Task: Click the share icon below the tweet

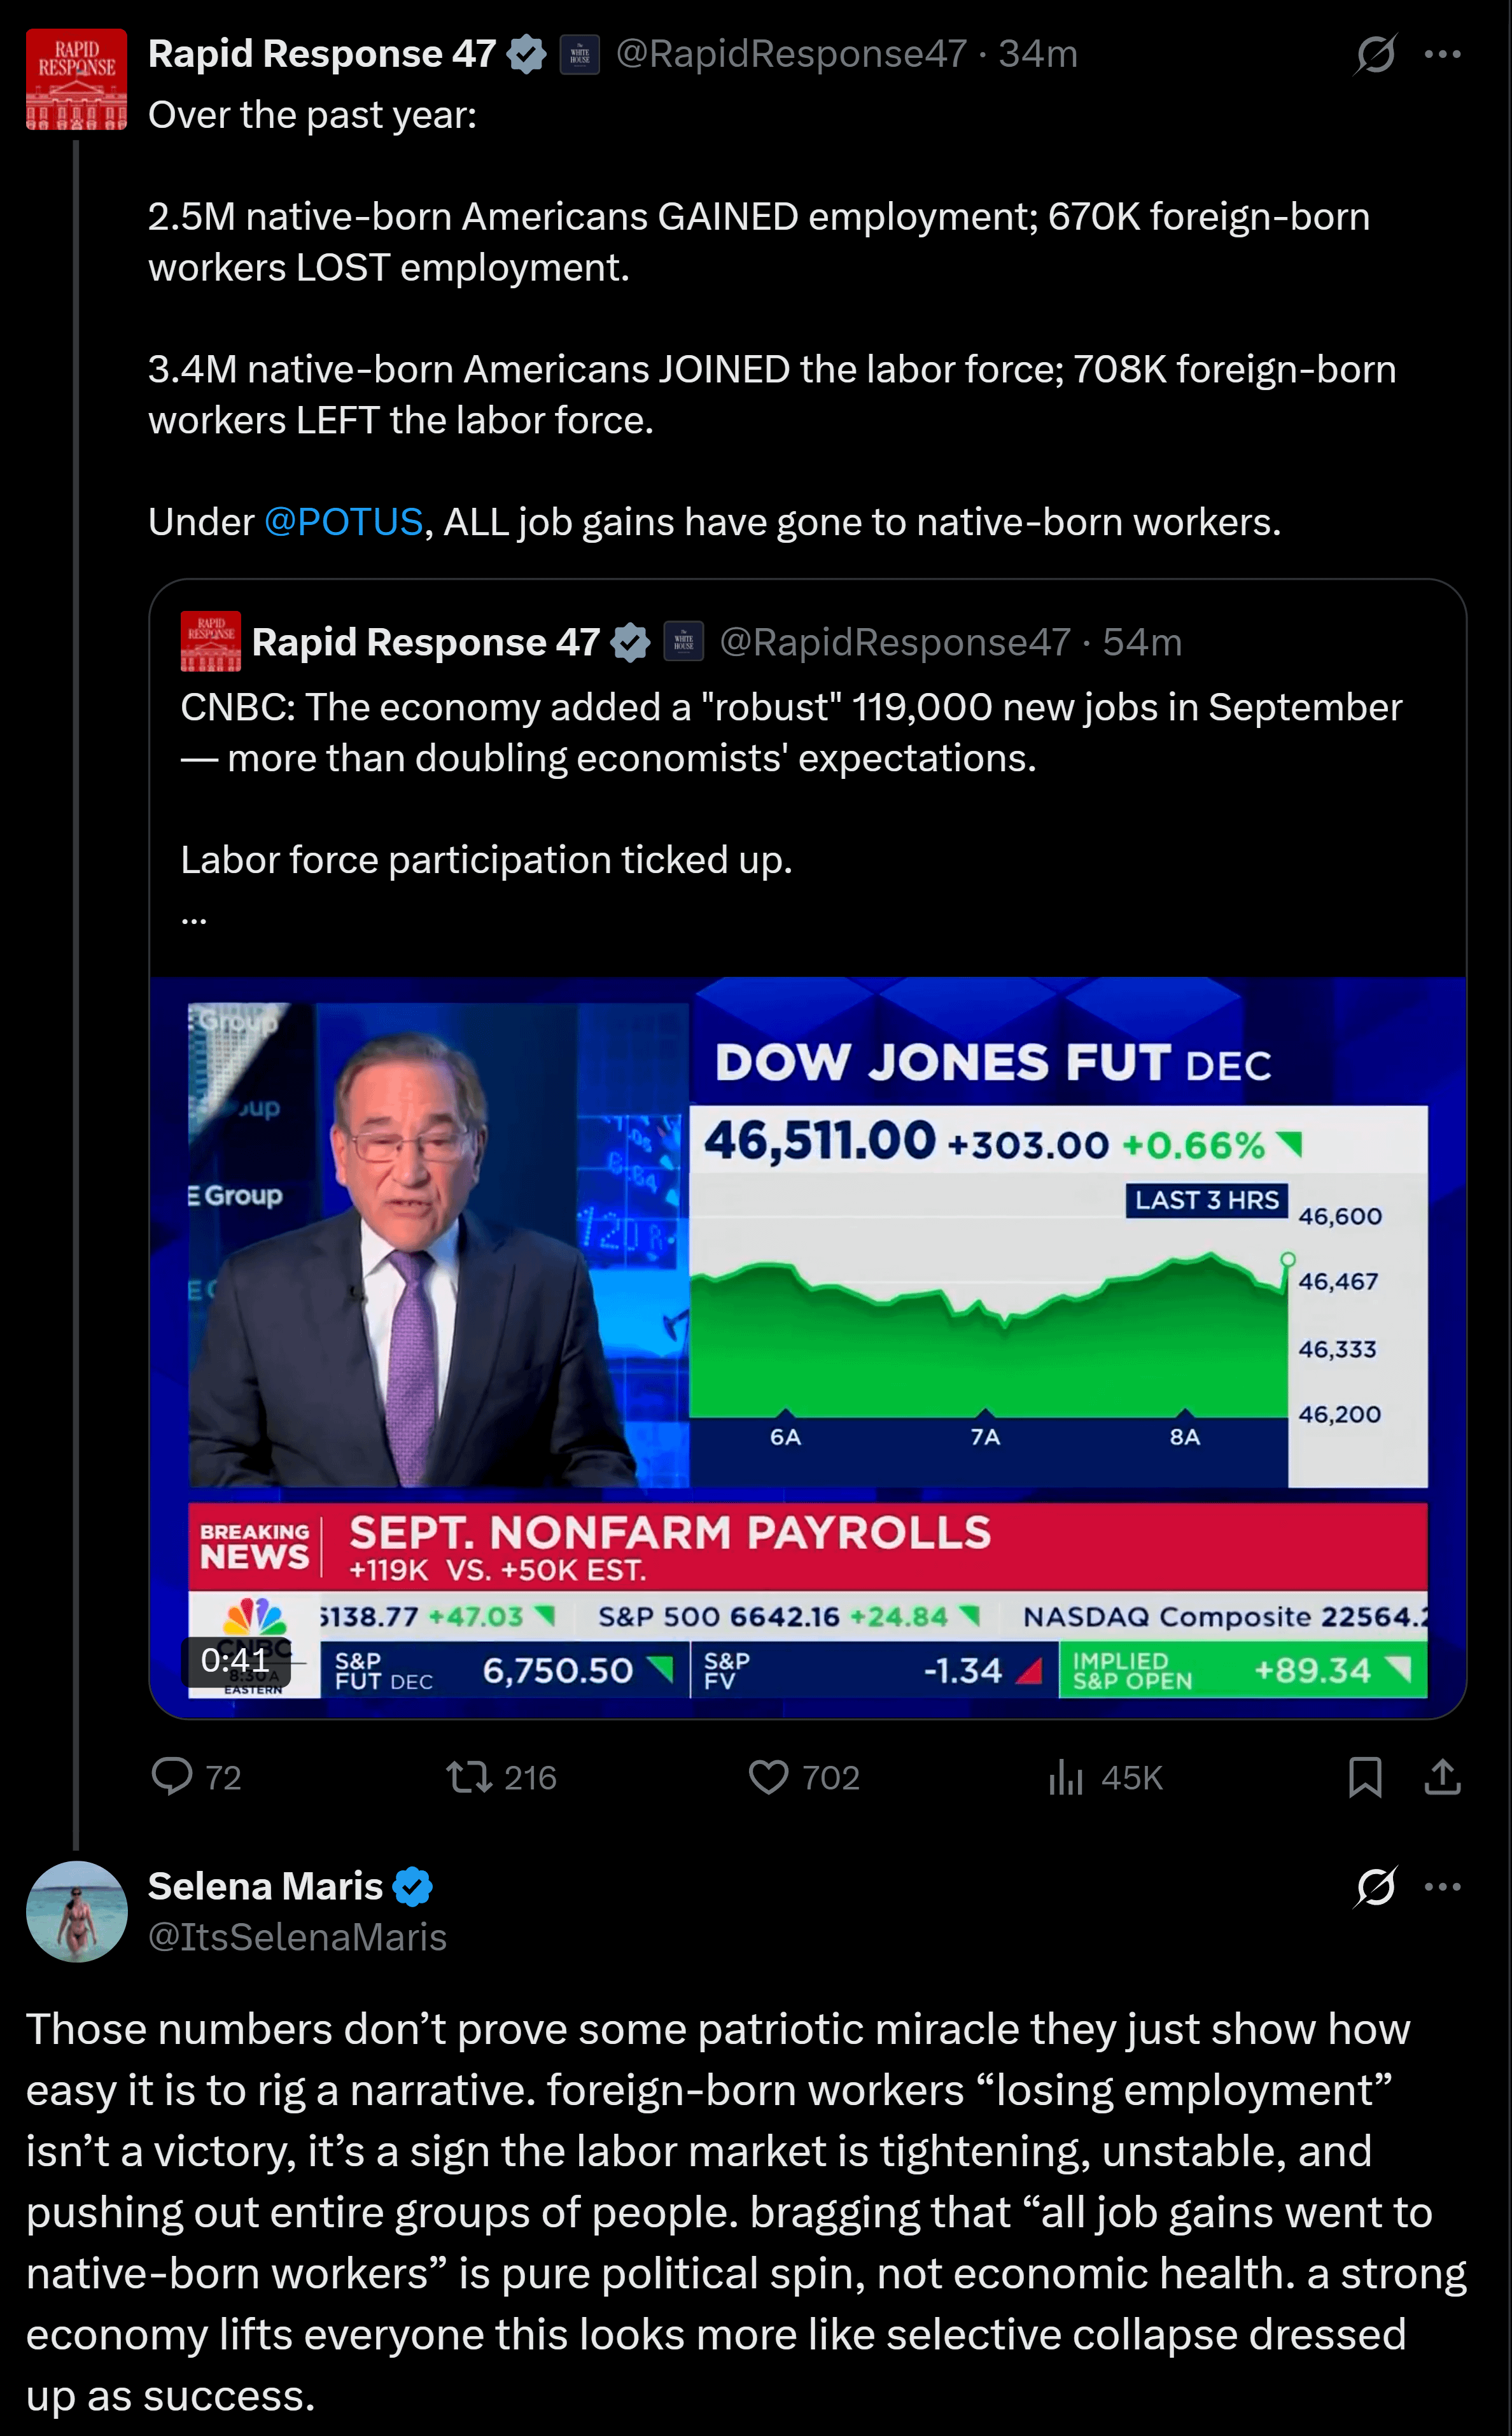Action: 1442,1776
